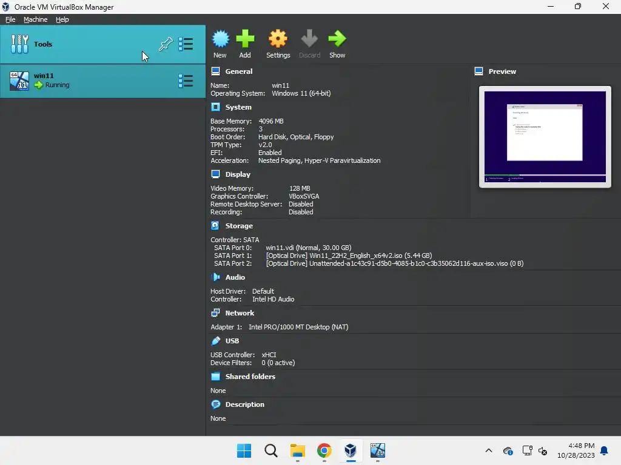Click the Audio section speaker icon
The image size is (621, 465).
215,277
